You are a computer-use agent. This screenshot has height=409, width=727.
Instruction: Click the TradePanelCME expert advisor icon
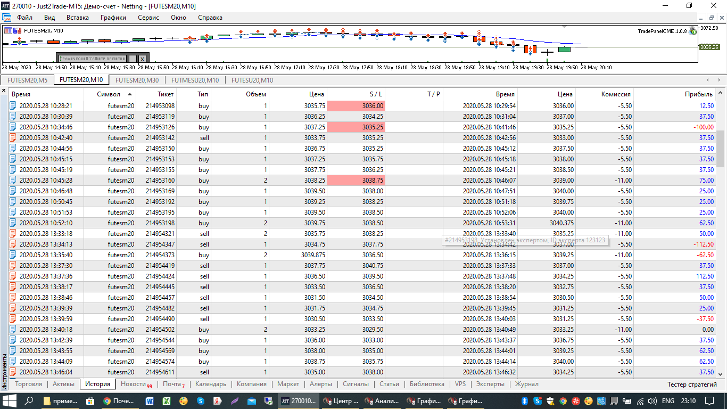[693, 31]
